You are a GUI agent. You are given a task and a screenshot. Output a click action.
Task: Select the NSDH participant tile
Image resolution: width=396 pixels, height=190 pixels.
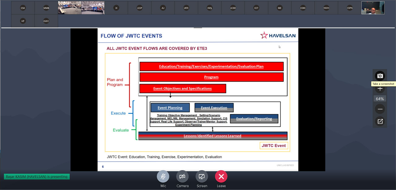click(x=326, y=8)
